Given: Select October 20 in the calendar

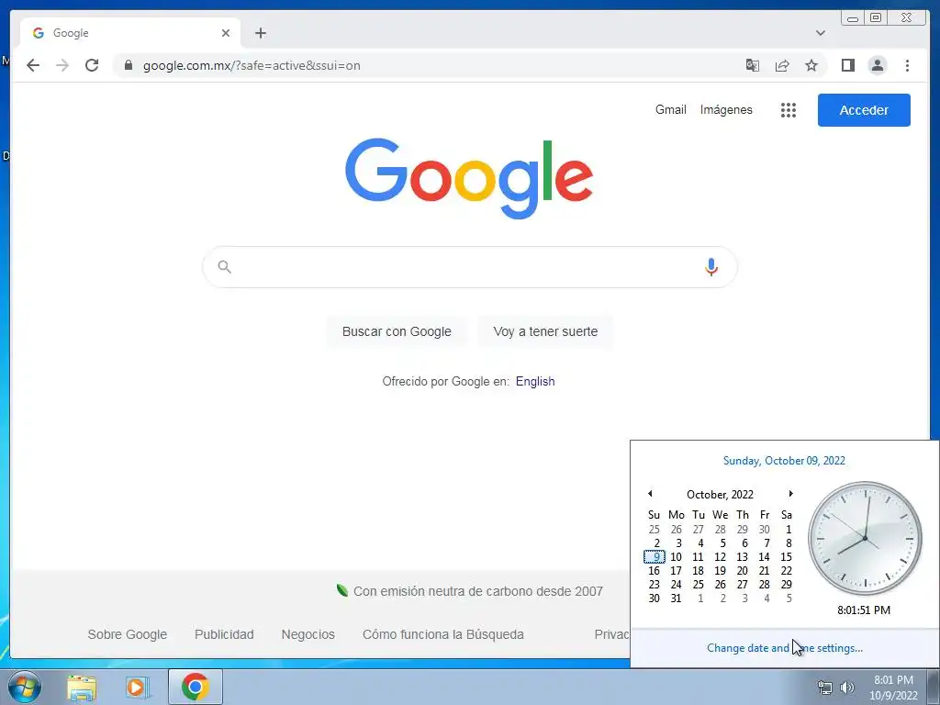Looking at the screenshot, I should [742, 571].
